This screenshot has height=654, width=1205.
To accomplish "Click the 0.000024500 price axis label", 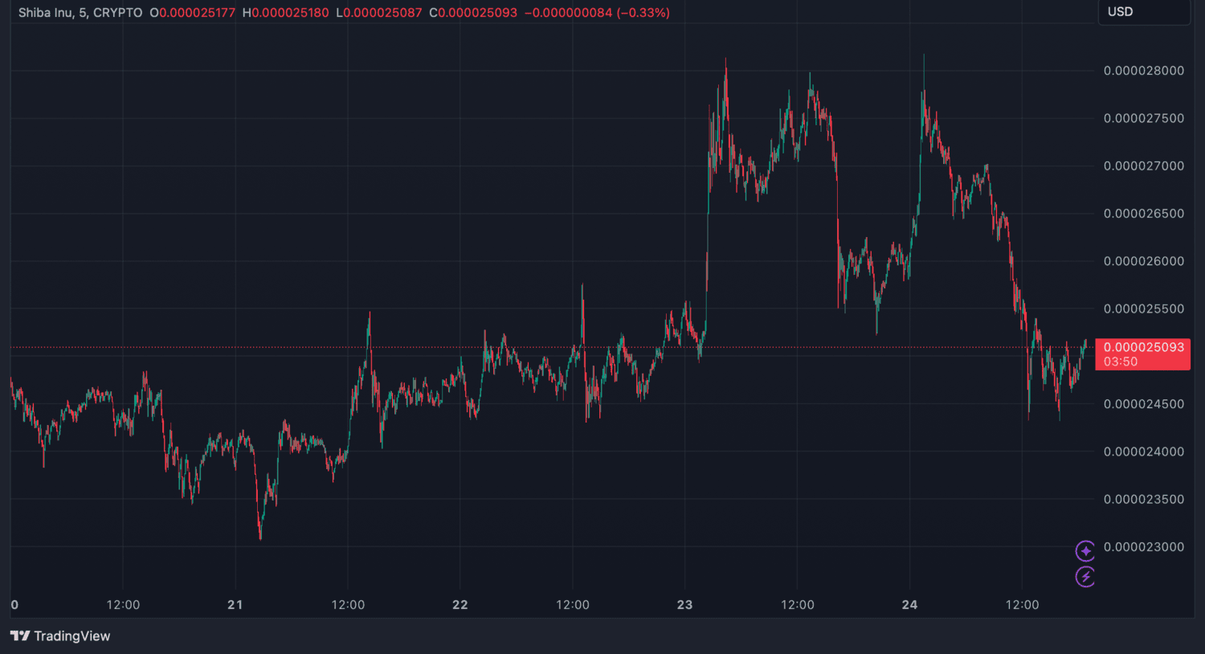I will tap(1143, 404).
